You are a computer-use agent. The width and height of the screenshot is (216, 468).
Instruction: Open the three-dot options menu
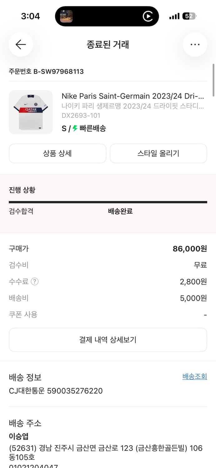(195, 45)
